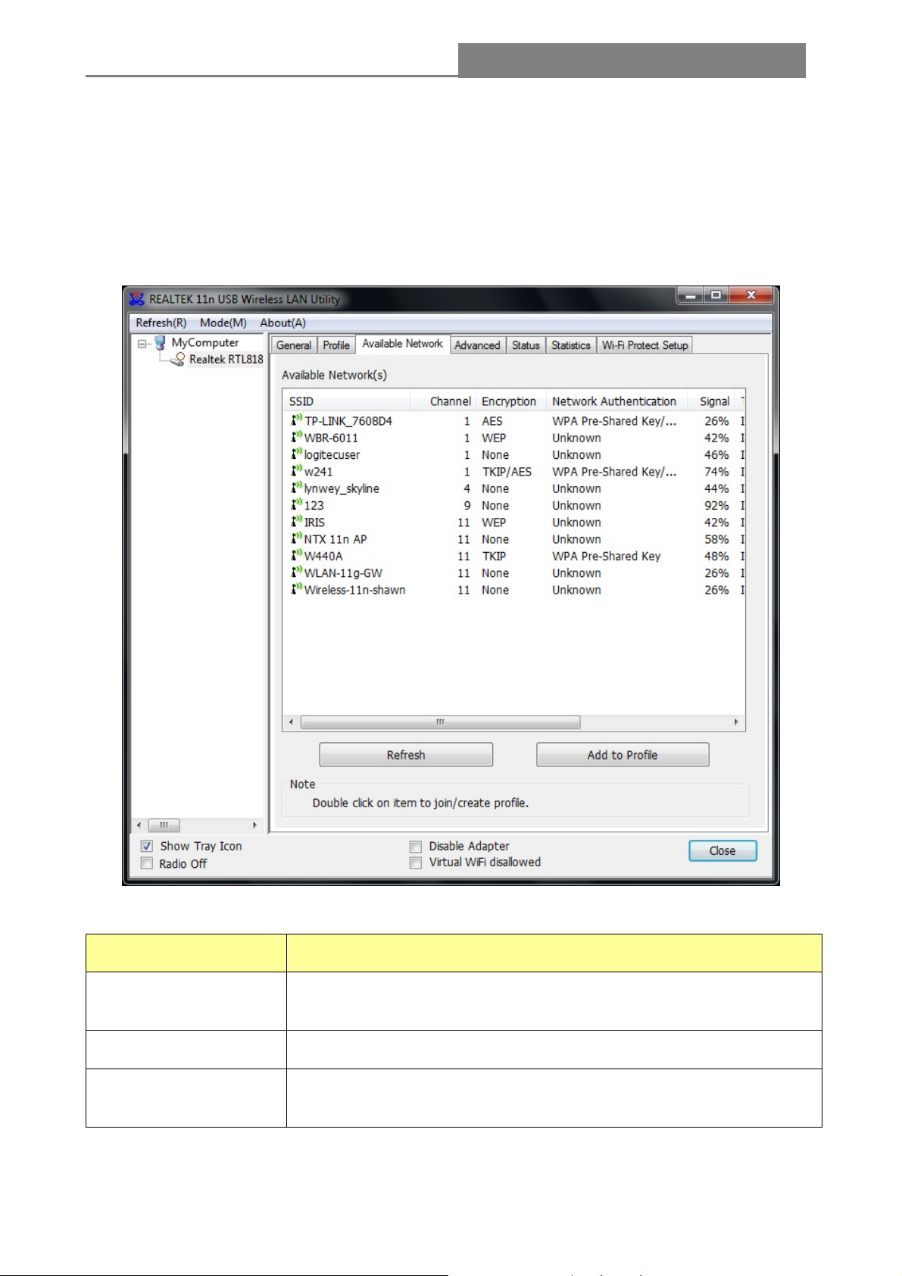Switch to the General tab

294,345
